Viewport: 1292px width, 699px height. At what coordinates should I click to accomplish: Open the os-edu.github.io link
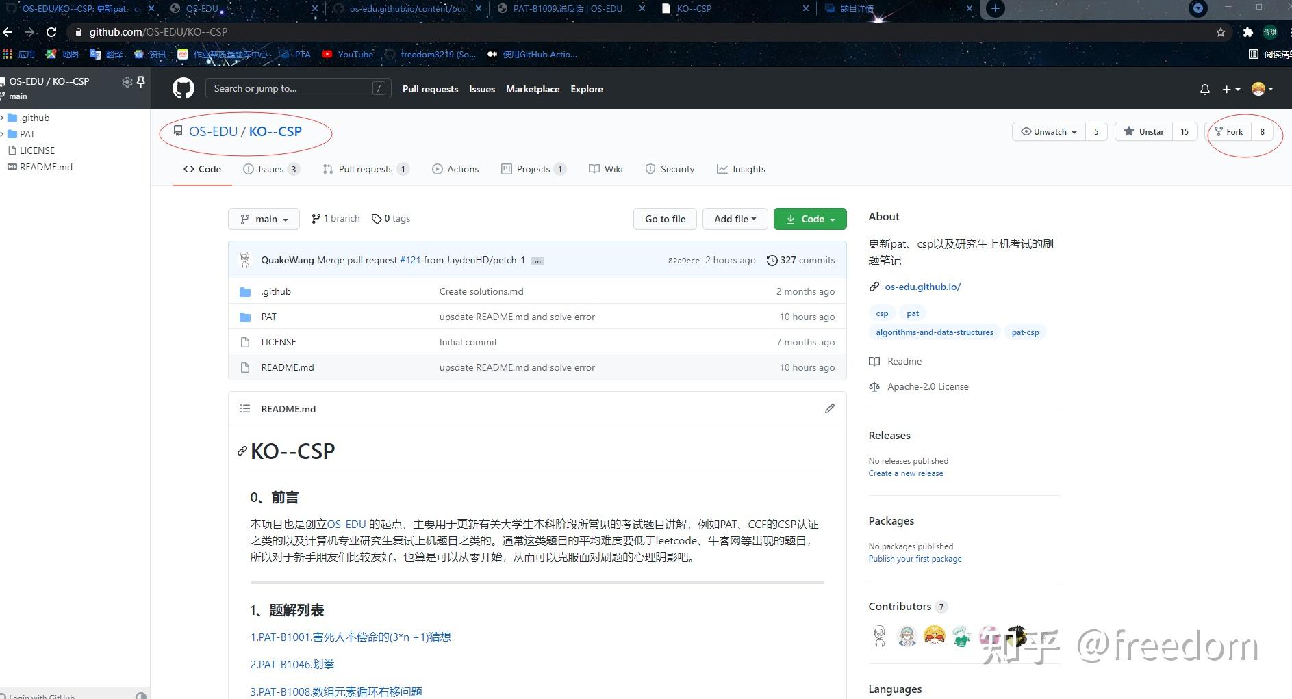pos(922,287)
